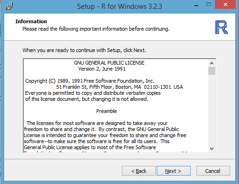Click the empty scrollbar track below the thumb

(x=212, y=110)
